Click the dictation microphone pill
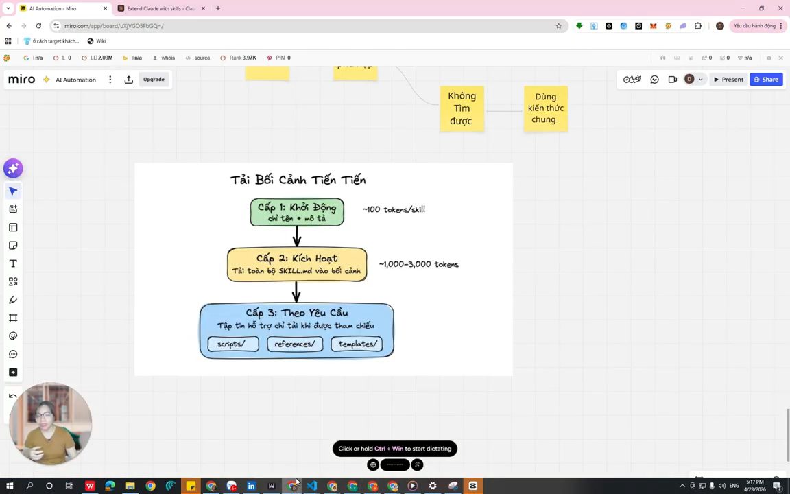This screenshot has height=494, width=790. [x=395, y=464]
